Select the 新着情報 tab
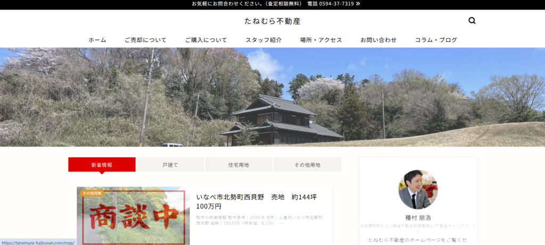 102,165
